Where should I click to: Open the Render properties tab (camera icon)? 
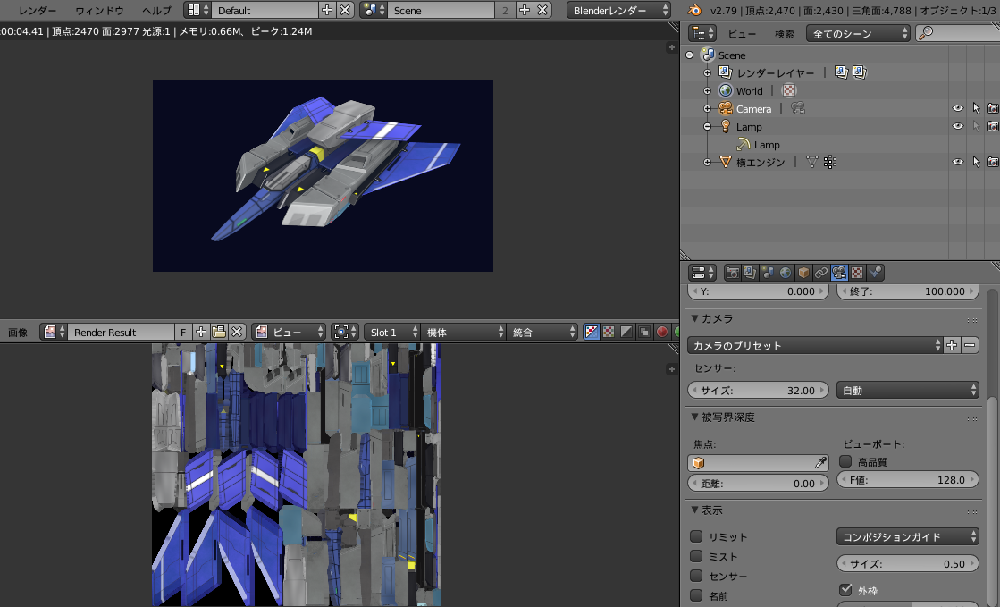coord(732,274)
